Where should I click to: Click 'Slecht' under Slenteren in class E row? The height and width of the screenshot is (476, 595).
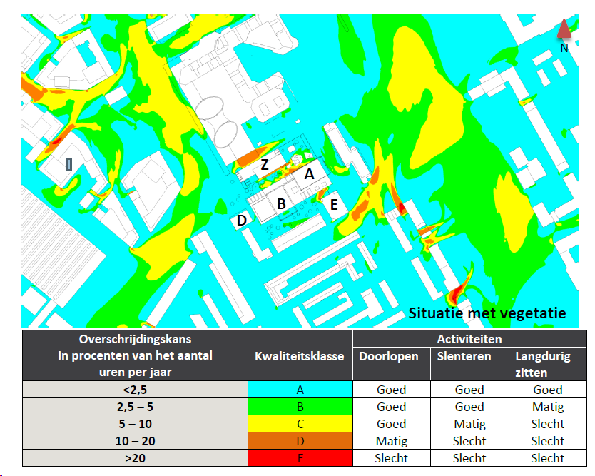tap(469, 457)
